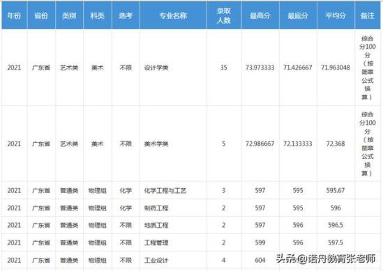Click the 选考 column header
383x271 pixels.
click(126, 15)
